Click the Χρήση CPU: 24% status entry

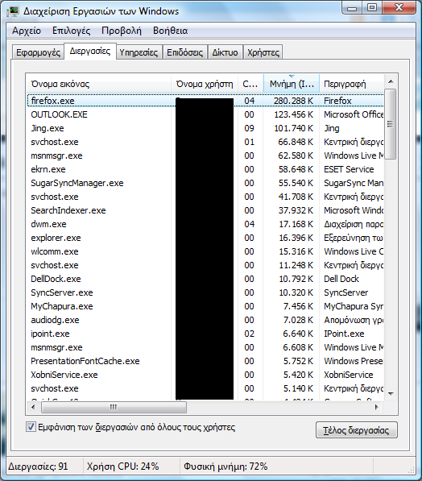(122, 466)
